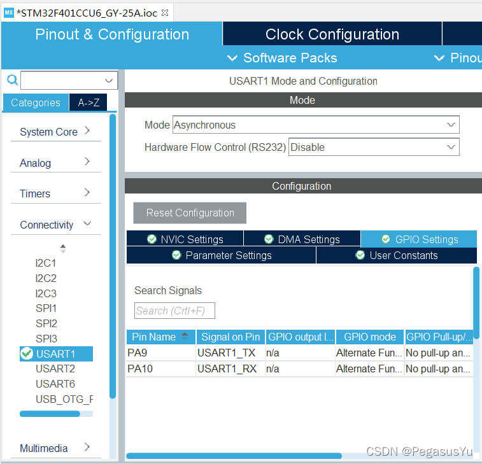Select USART6 in the Connectivity list

click(55, 384)
